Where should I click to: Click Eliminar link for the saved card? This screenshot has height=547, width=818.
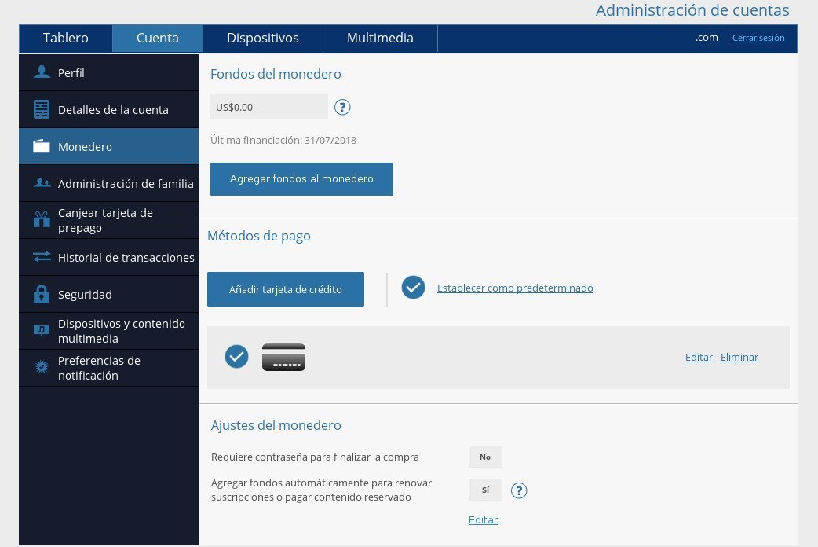click(x=739, y=358)
